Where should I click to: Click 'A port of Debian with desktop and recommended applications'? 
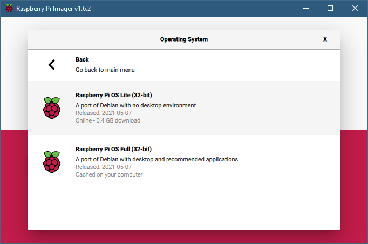coord(157,159)
